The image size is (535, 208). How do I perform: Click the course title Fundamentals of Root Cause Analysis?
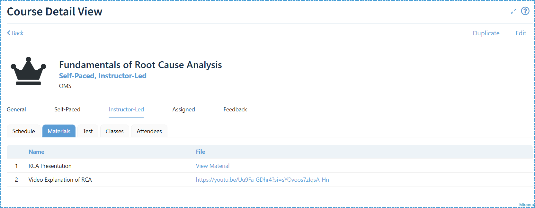(x=140, y=65)
